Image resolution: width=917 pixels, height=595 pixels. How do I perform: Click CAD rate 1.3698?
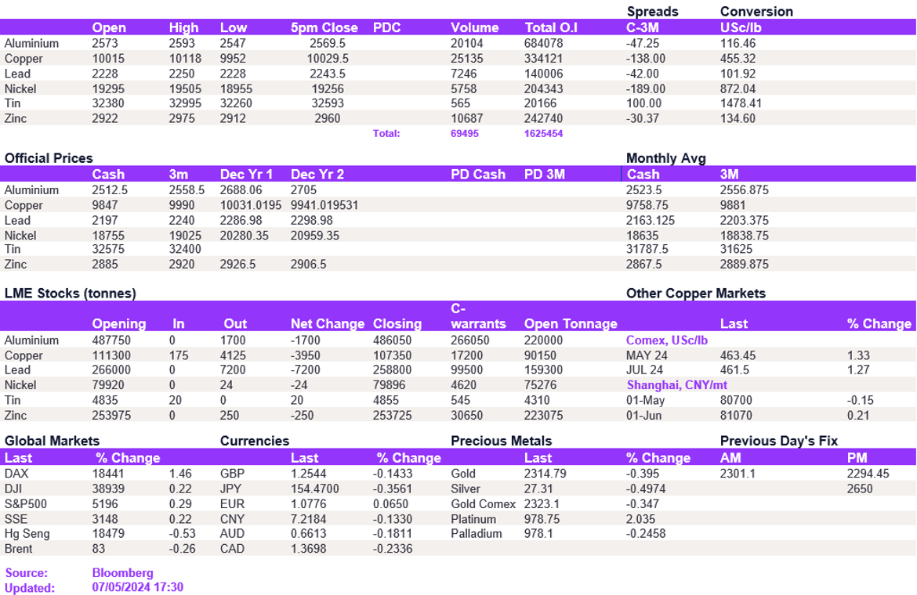pos(308,550)
